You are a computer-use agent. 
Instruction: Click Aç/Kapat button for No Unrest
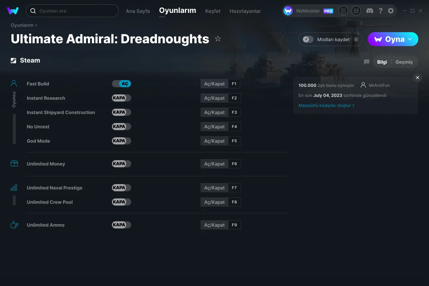click(214, 127)
